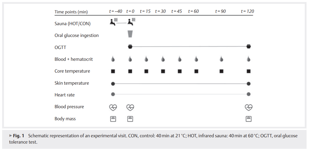
Task: Select the oral glucose cup icon
Action: [x=130, y=34]
